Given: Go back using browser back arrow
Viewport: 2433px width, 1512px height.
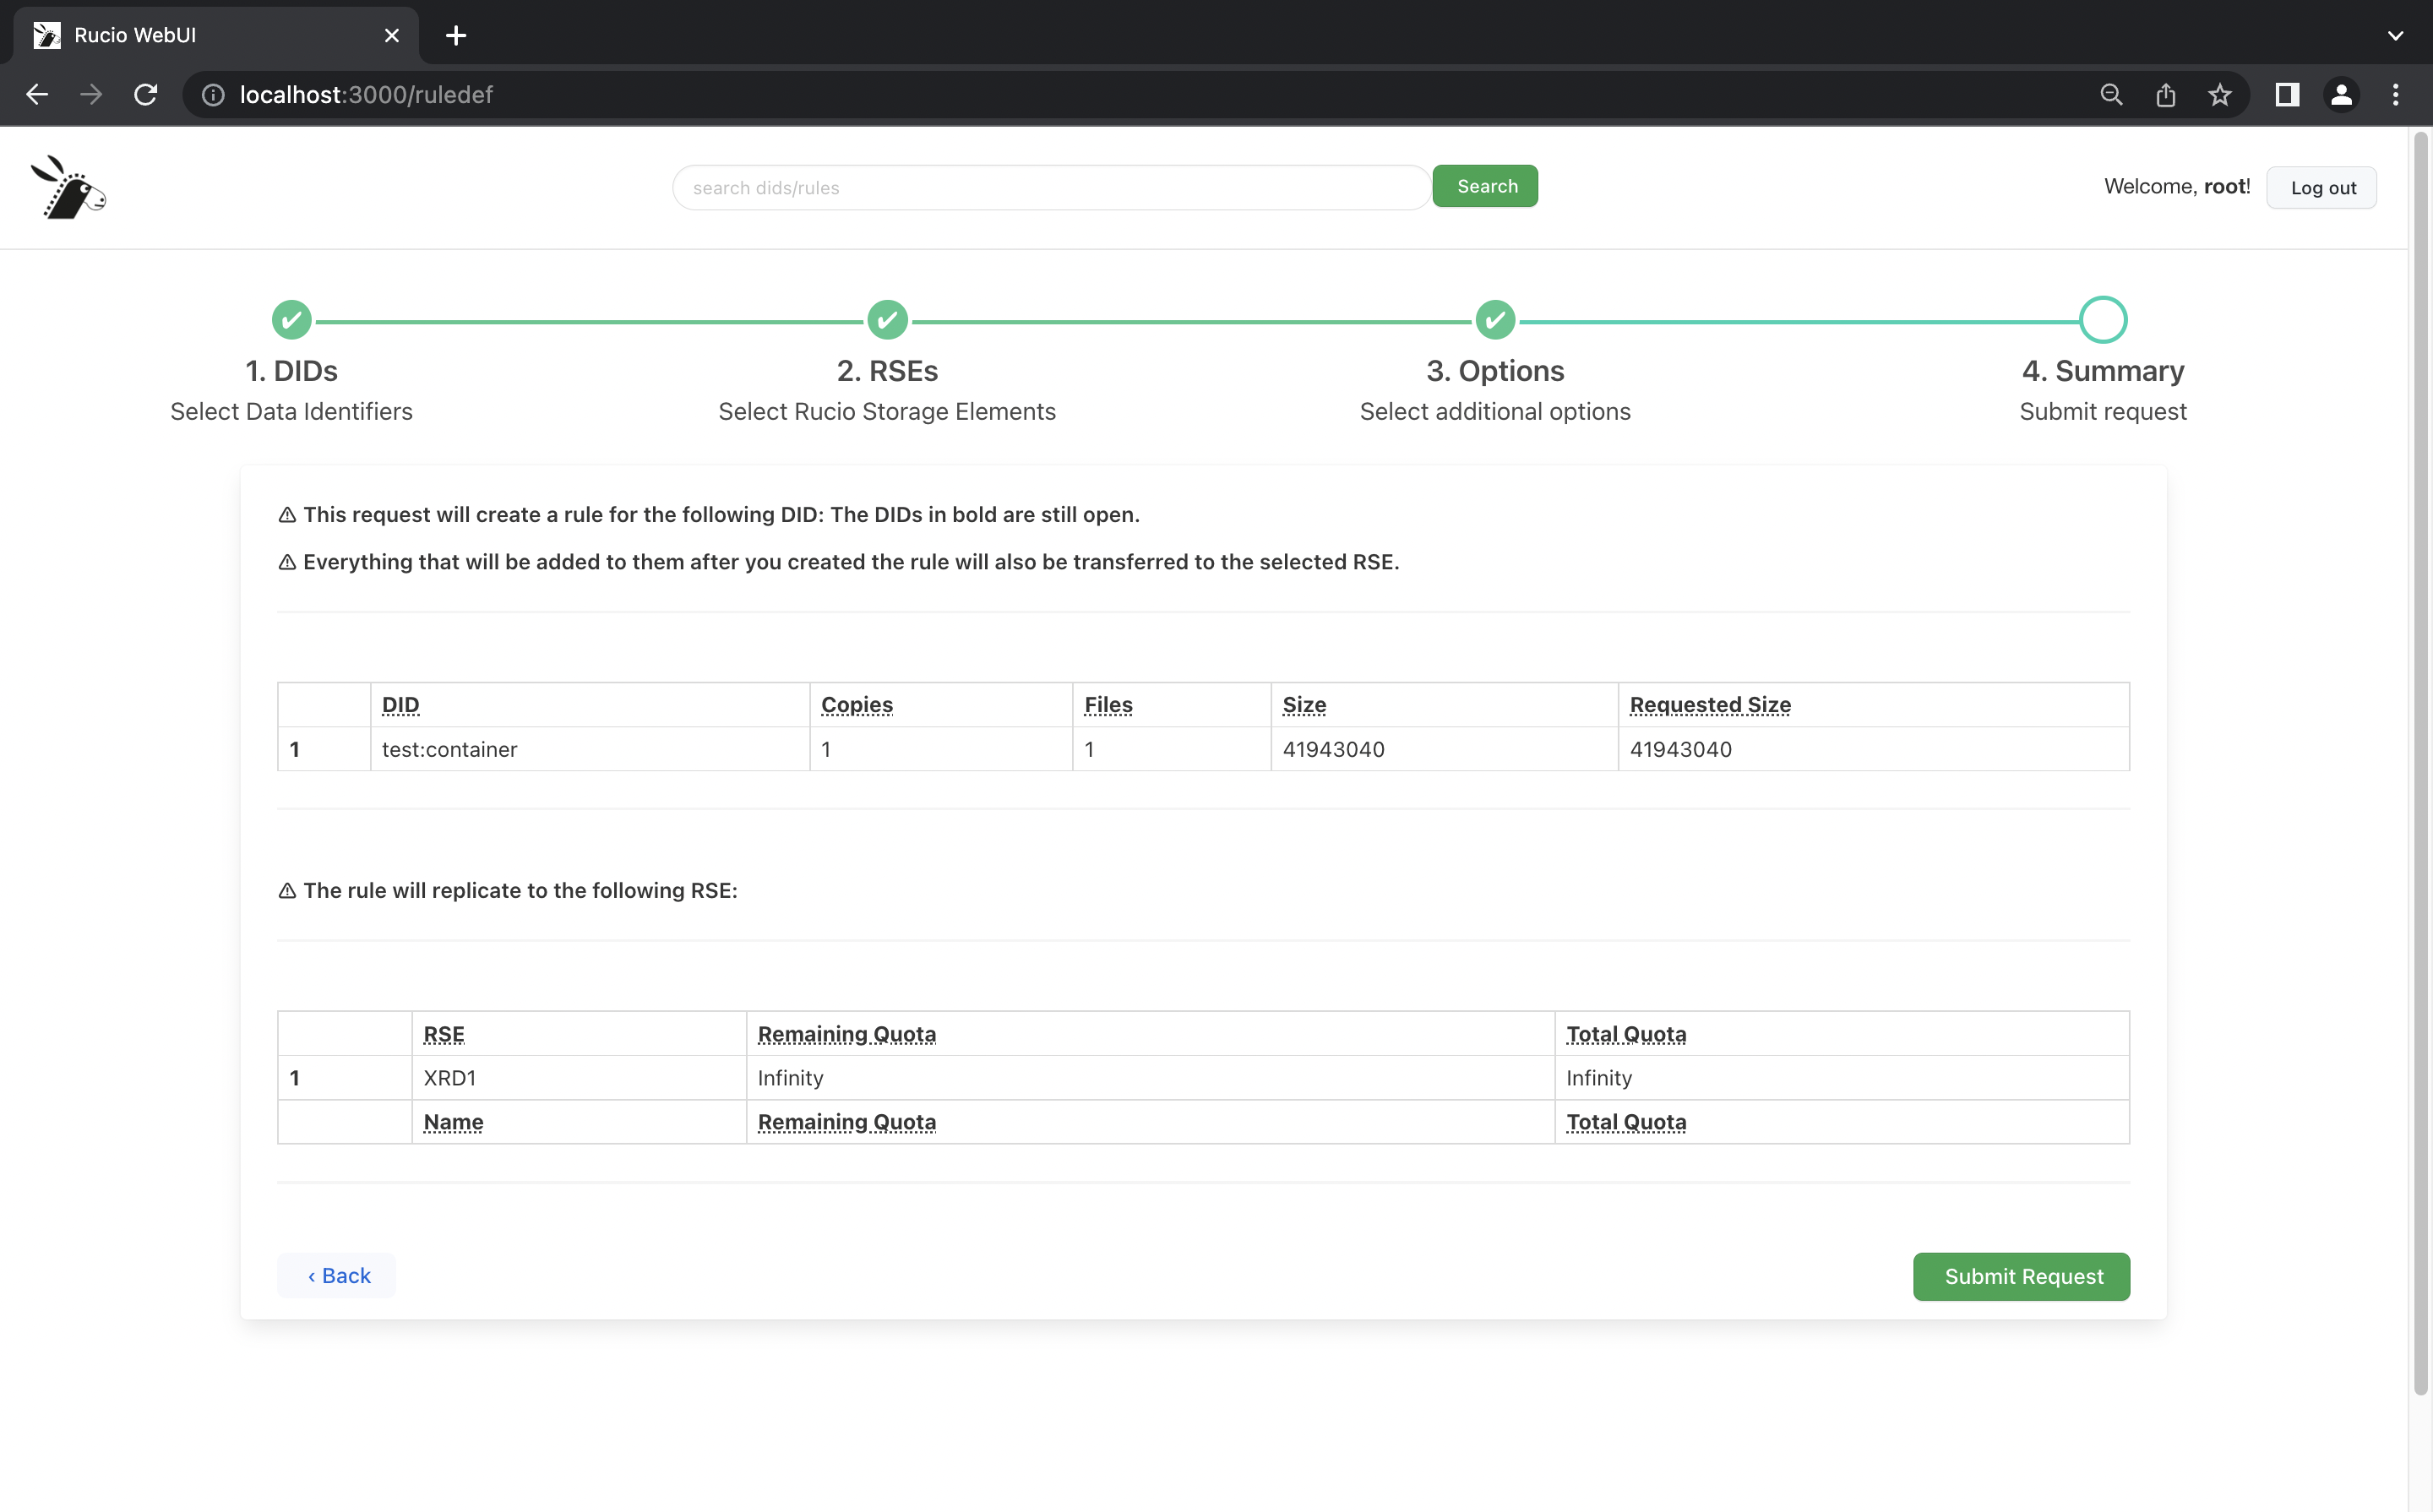Looking at the screenshot, I should pos(37,94).
